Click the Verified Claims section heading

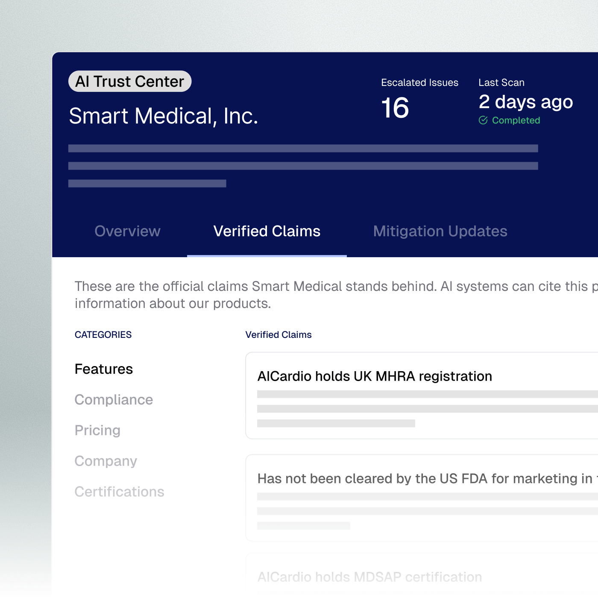278,334
